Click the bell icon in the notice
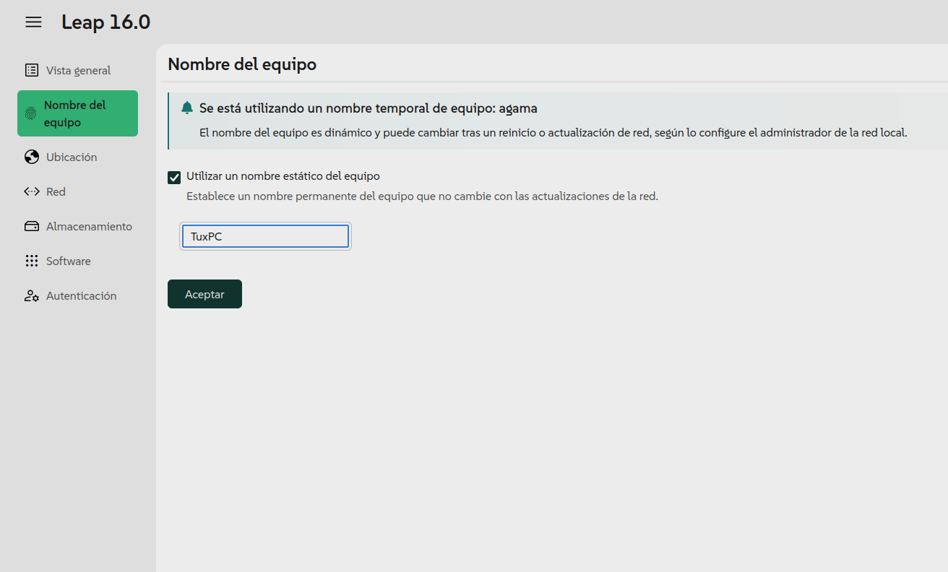 coord(187,108)
